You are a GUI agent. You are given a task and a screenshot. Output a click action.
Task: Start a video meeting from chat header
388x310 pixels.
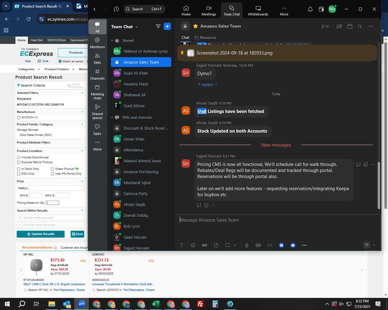click(339, 26)
